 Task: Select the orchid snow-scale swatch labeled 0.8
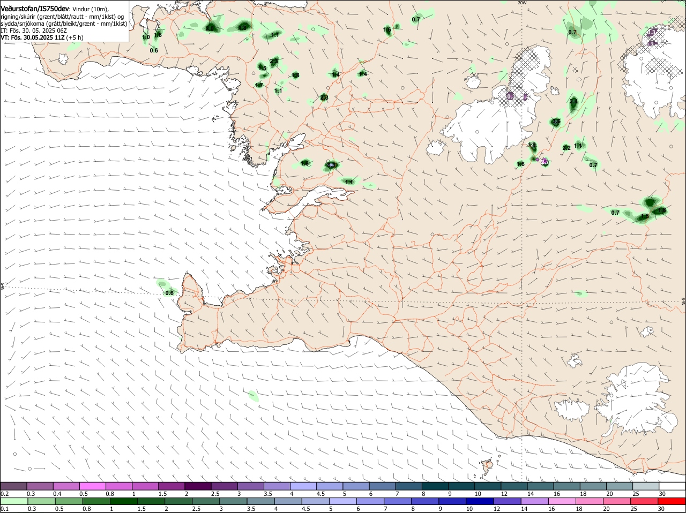[119, 486]
